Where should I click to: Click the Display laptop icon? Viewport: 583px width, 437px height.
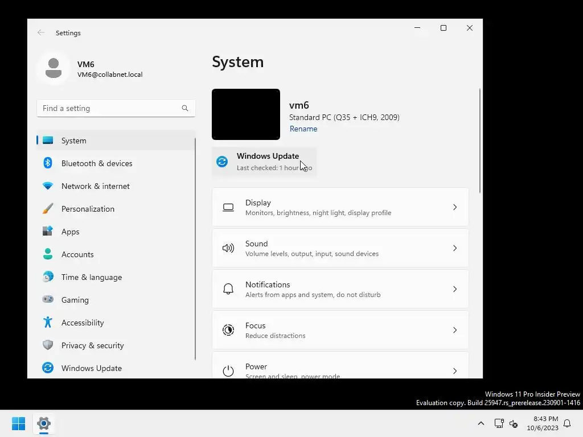click(x=228, y=207)
